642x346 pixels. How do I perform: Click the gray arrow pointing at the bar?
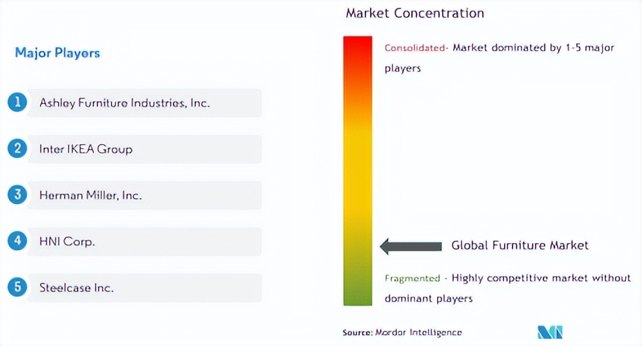(411, 246)
